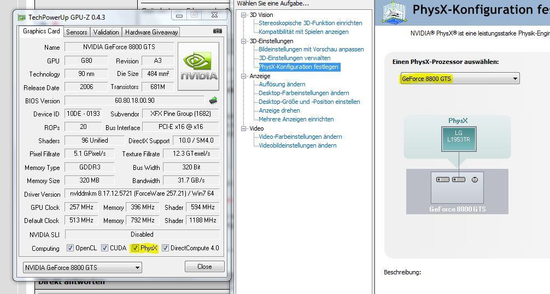Screen dimensions: 550x294
Task: Click the Driver Version field
Action: click(x=142, y=193)
